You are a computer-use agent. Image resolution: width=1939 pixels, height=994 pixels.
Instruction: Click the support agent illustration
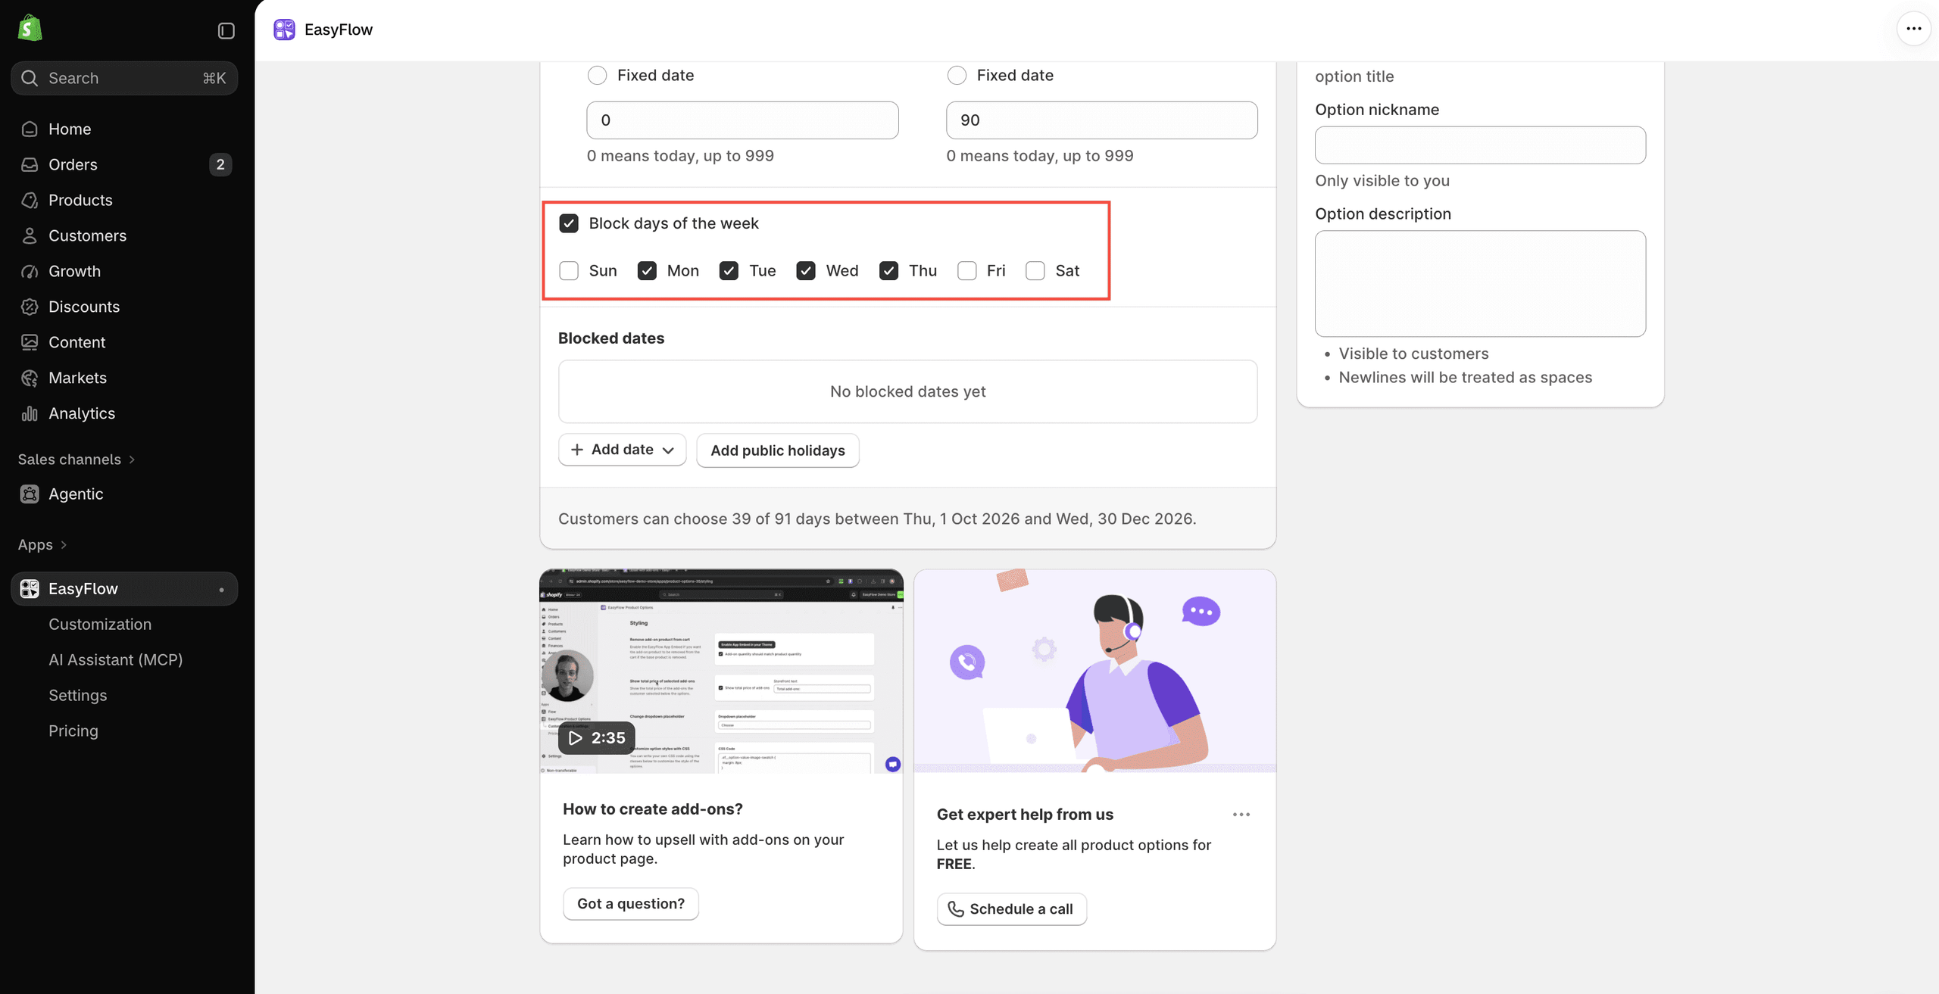(x=1094, y=671)
